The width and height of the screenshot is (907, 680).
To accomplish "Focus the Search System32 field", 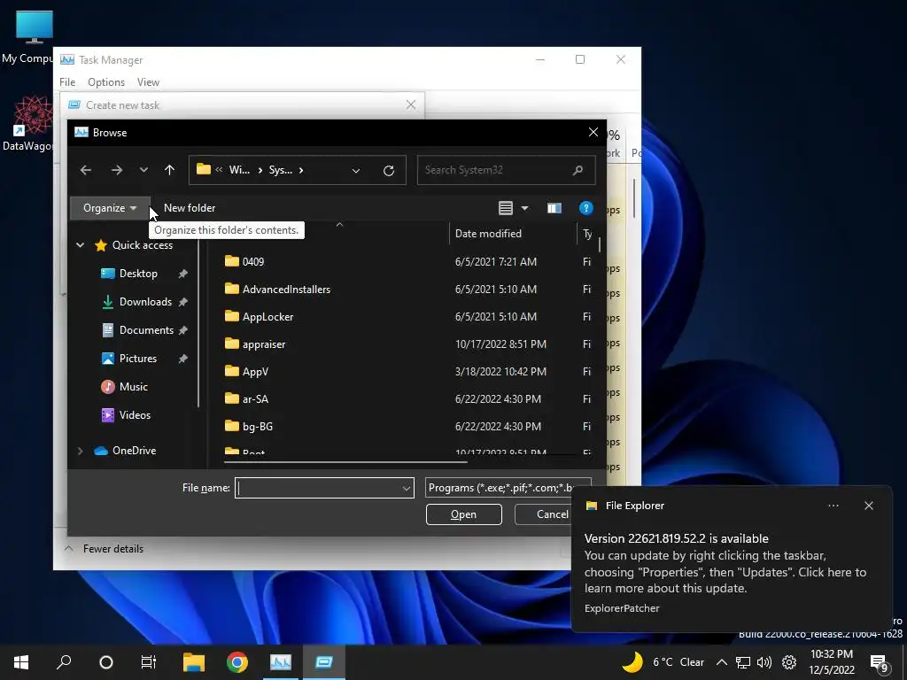I will coord(506,170).
